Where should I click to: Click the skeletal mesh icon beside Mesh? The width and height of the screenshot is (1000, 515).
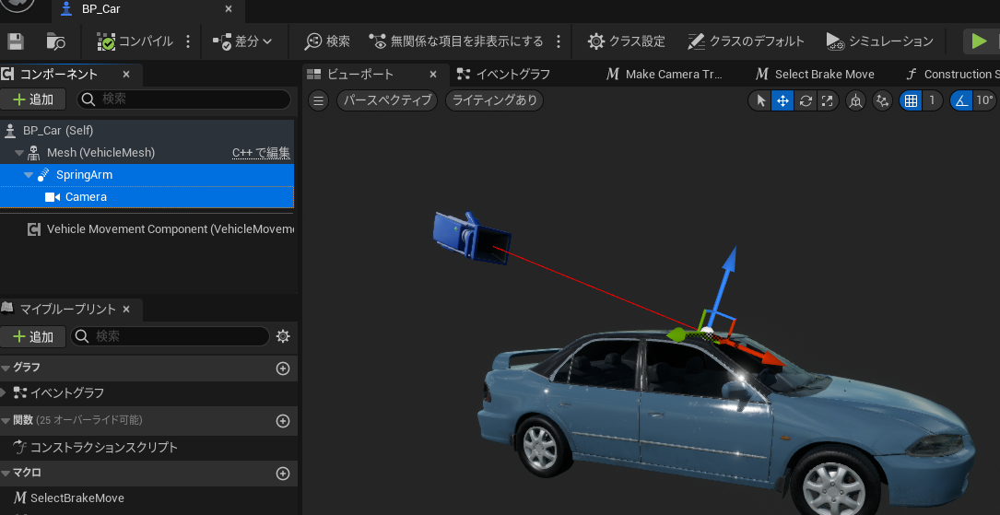coord(34,153)
